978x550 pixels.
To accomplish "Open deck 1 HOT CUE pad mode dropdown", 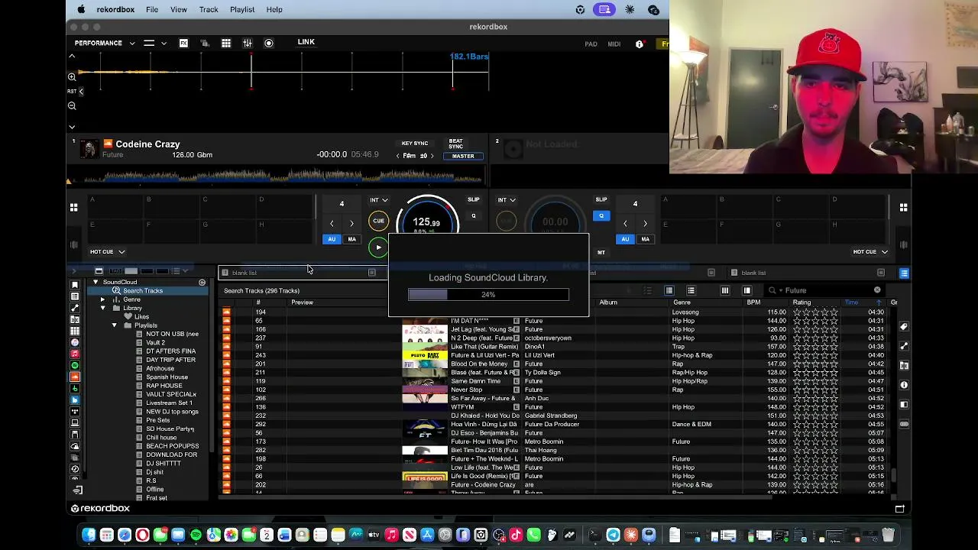I will pos(107,251).
